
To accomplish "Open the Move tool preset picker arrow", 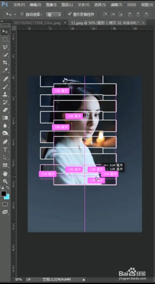I will [x=15, y=14].
